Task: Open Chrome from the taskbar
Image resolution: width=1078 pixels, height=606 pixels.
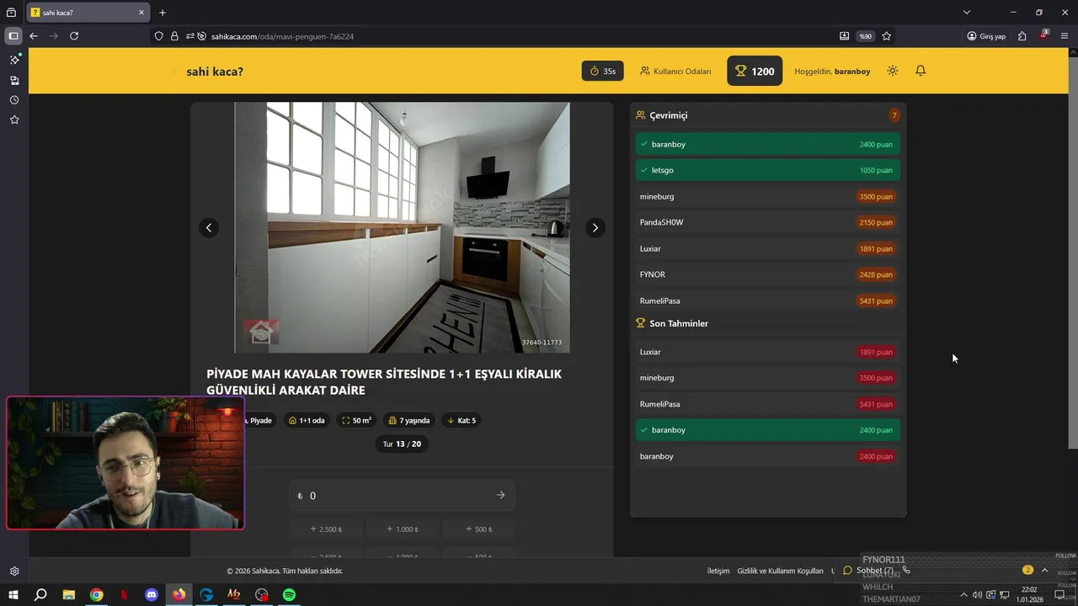Action: click(96, 595)
